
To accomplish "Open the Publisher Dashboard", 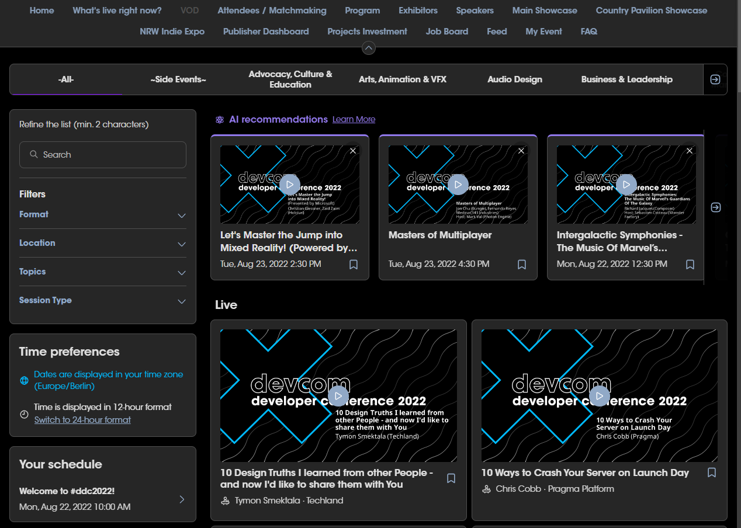I will pos(266,32).
